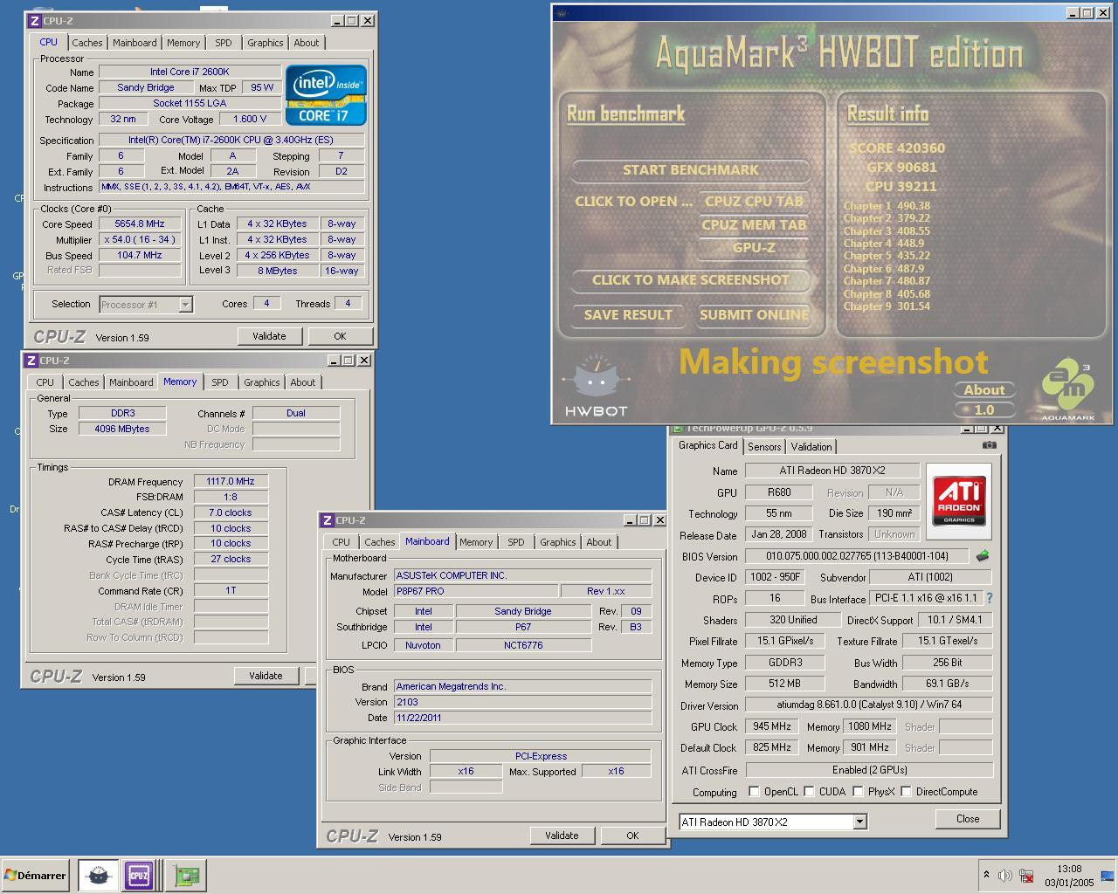Image resolution: width=1118 pixels, height=894 pixels.
Task: Click the Multiplier value x 54.0 field
Action: tap(140, 239)
